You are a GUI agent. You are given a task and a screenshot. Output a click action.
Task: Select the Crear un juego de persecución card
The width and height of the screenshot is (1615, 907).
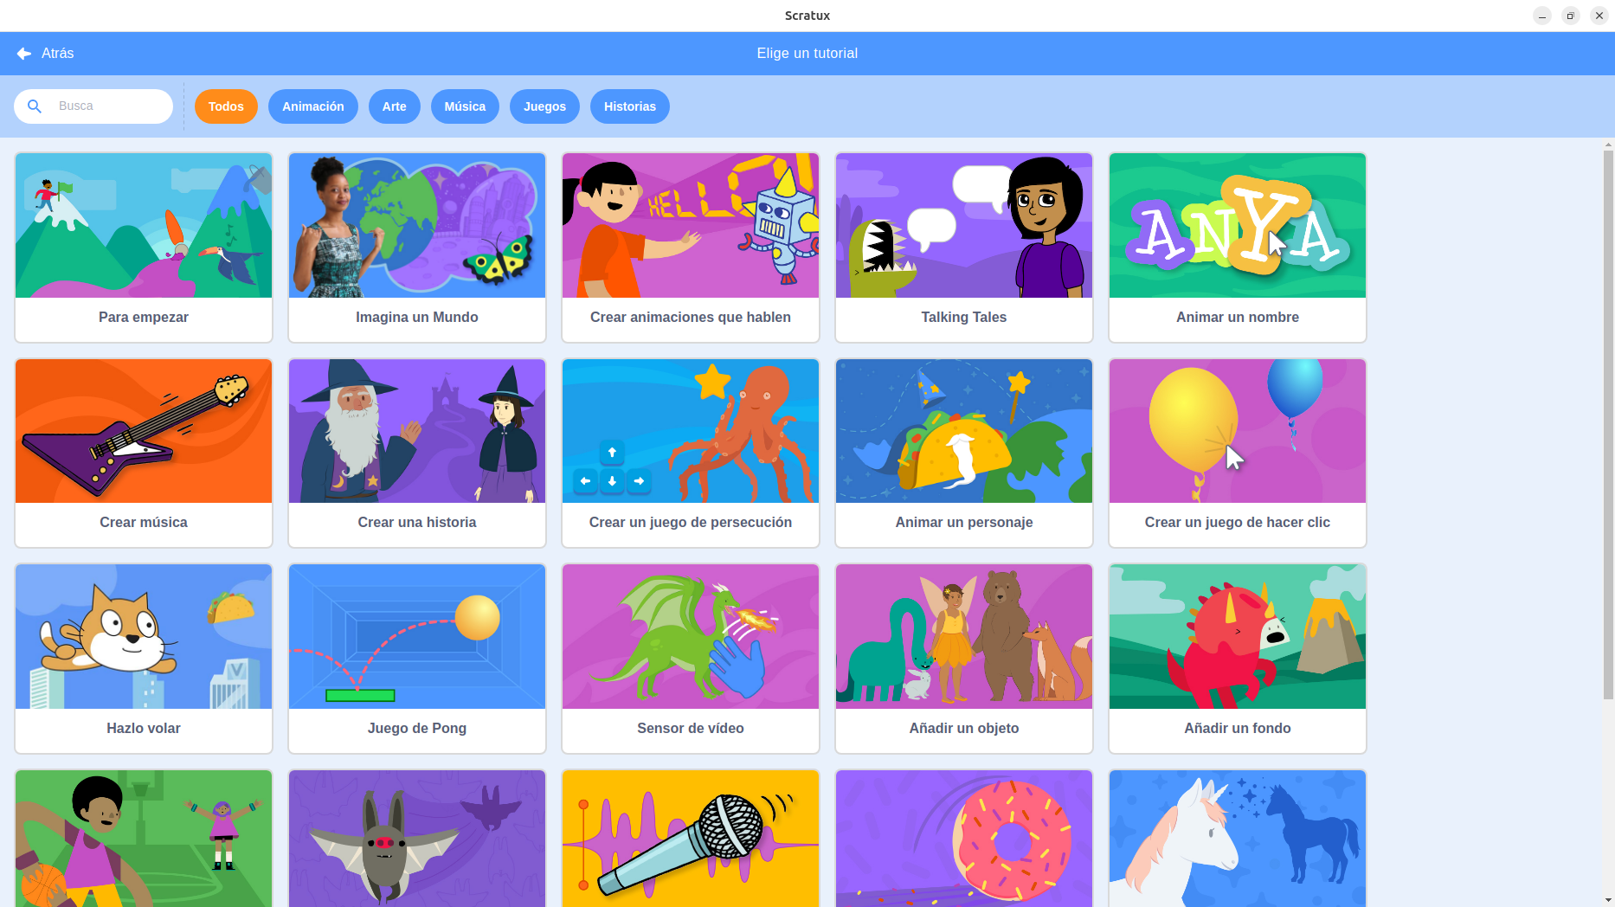pos(691,453)
